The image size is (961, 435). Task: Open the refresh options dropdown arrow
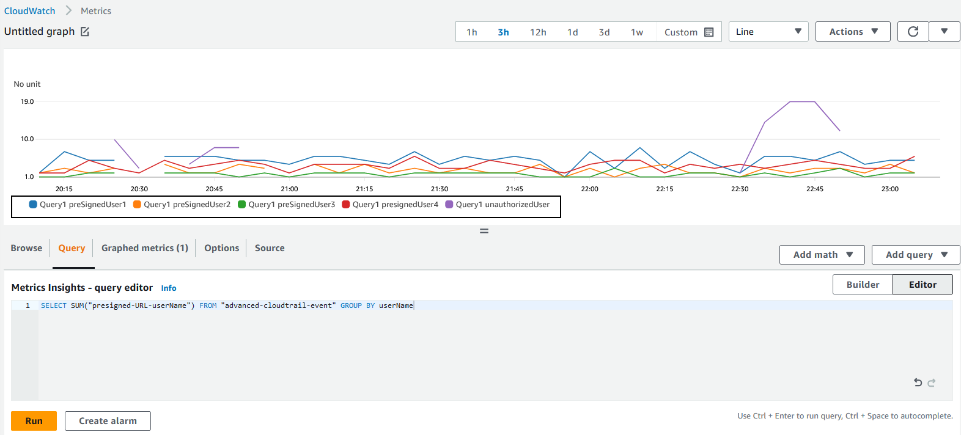pyautogui.click(x=944, y=32)
